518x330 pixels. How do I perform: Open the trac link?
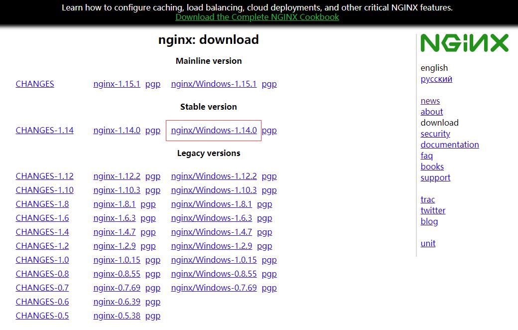pyautogui.click(x=427, y=199)
